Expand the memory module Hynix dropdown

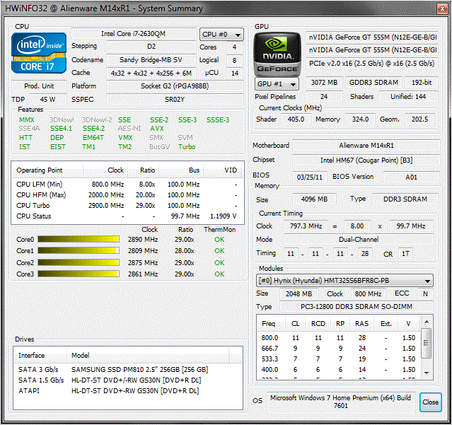tap(344, 280)
